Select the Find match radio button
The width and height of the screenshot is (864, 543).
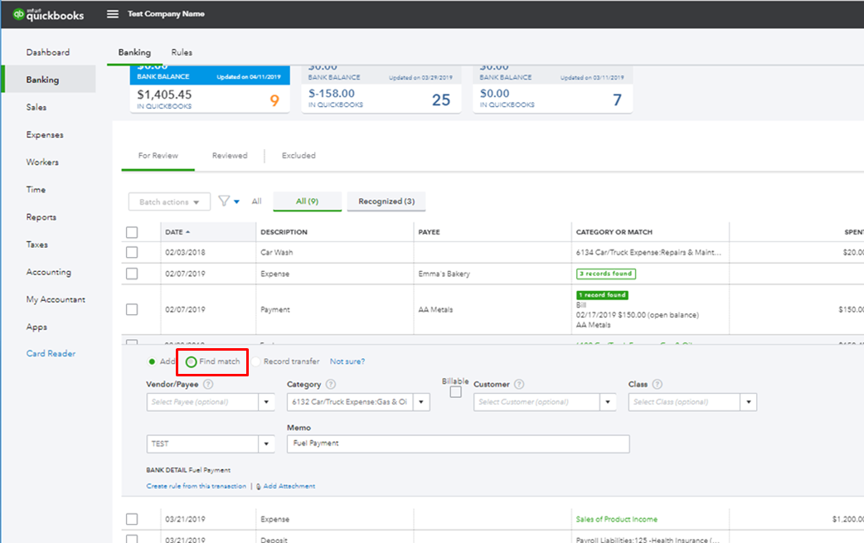pos(188,361)
